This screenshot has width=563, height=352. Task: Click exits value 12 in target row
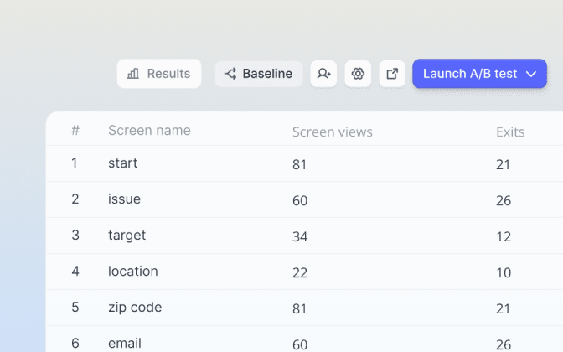(x=504, y=236)
